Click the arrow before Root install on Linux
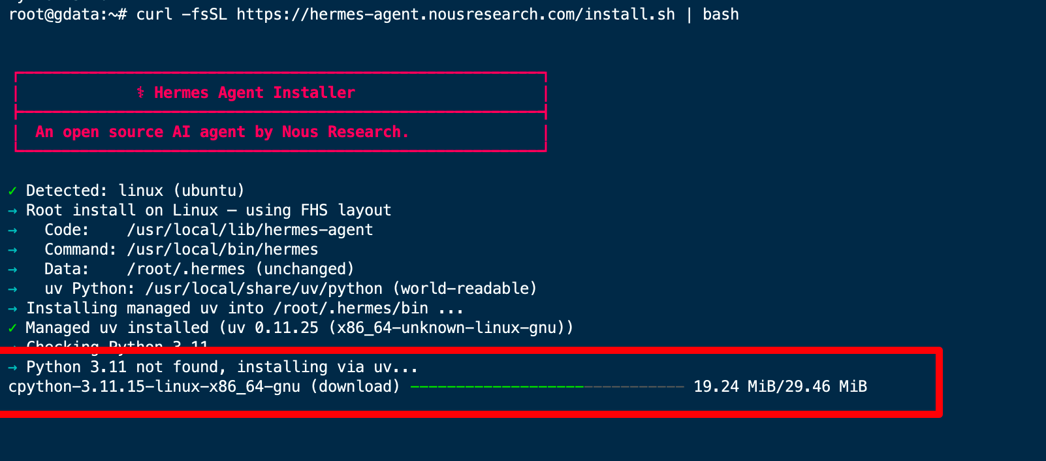Image resolution: width=1046 pixels, height=461 pixels. [x=12, y=210]
